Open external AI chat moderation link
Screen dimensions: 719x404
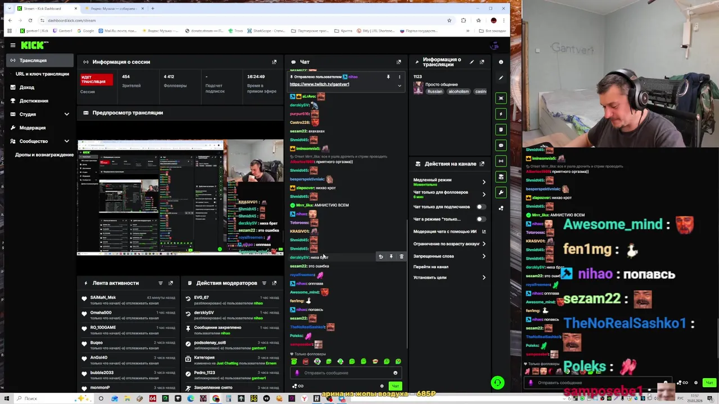[x=484, y=231]
